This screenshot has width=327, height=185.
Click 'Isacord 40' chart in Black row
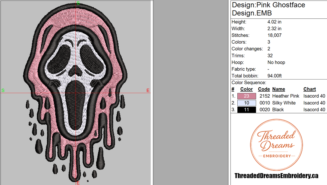point(314,110)
